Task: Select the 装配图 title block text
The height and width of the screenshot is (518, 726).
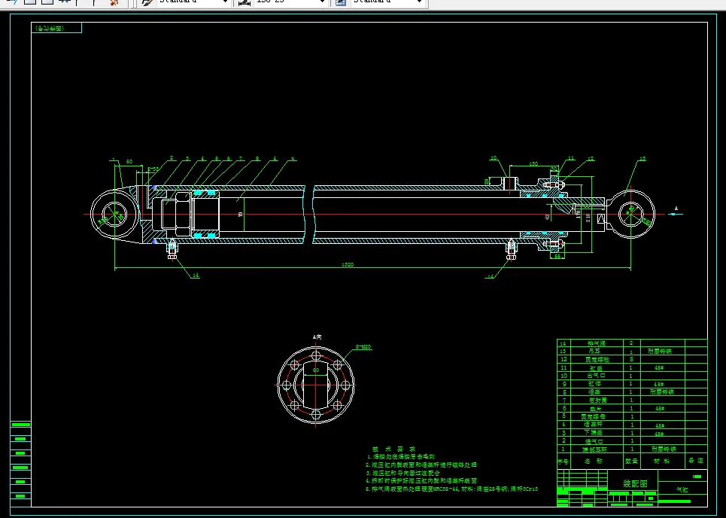Action: click(x=635, y=483)
